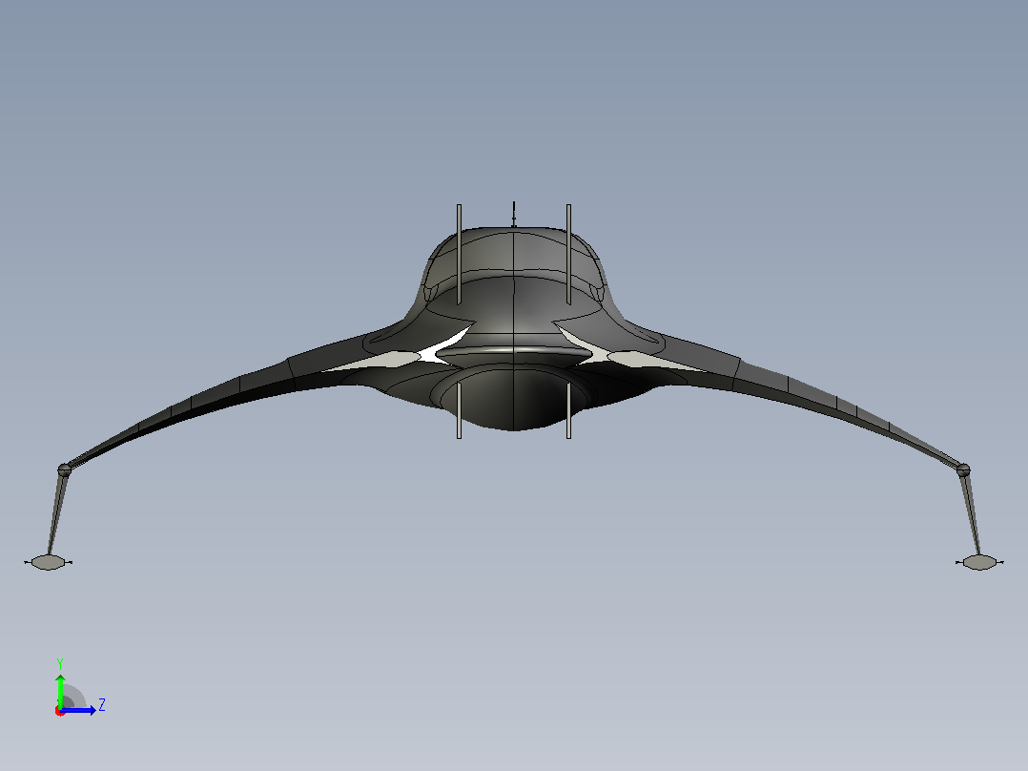The height and width of the screenshot is (771, 1028).
Task: Pick the spherical joint on the left wing tip
Action: coord(64,469)
